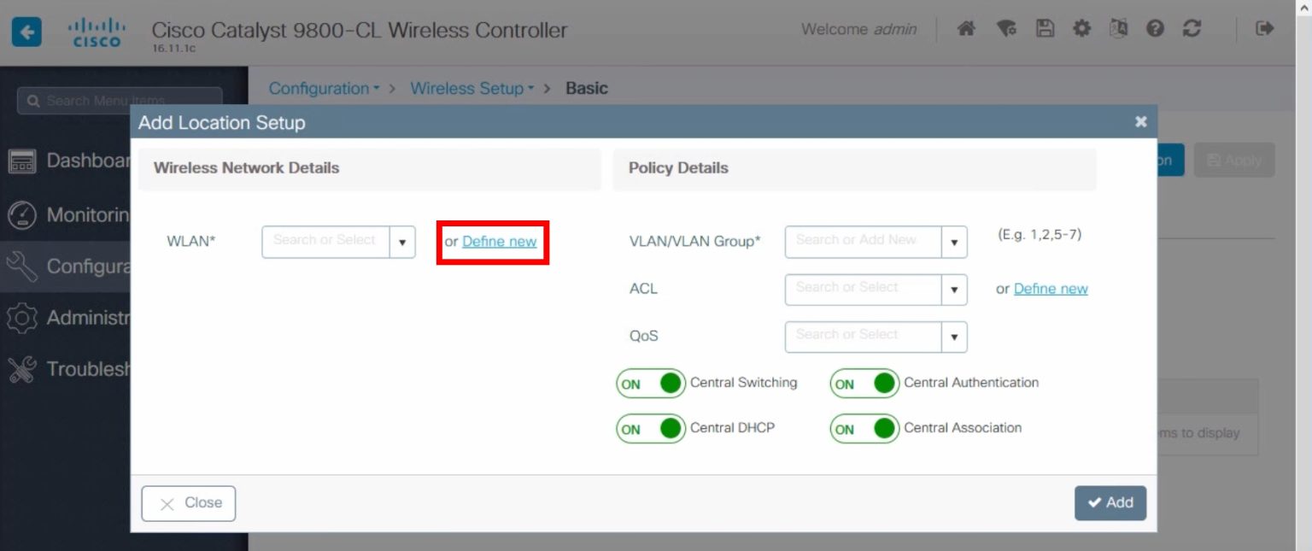Click Define new link next to WLAN
Screen dimensions: 1312x551
click(x=500, y=242)
